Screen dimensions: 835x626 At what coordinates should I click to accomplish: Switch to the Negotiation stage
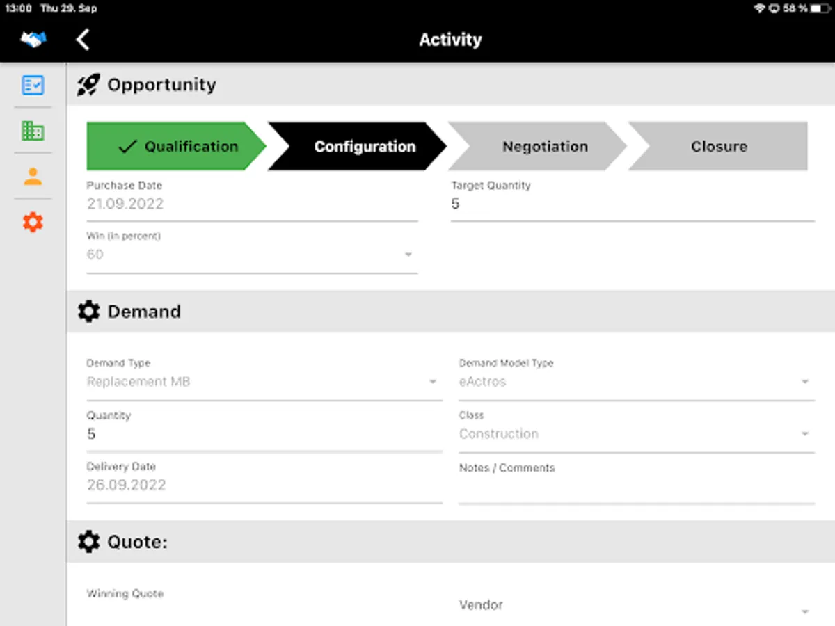[x=544, y=146]
